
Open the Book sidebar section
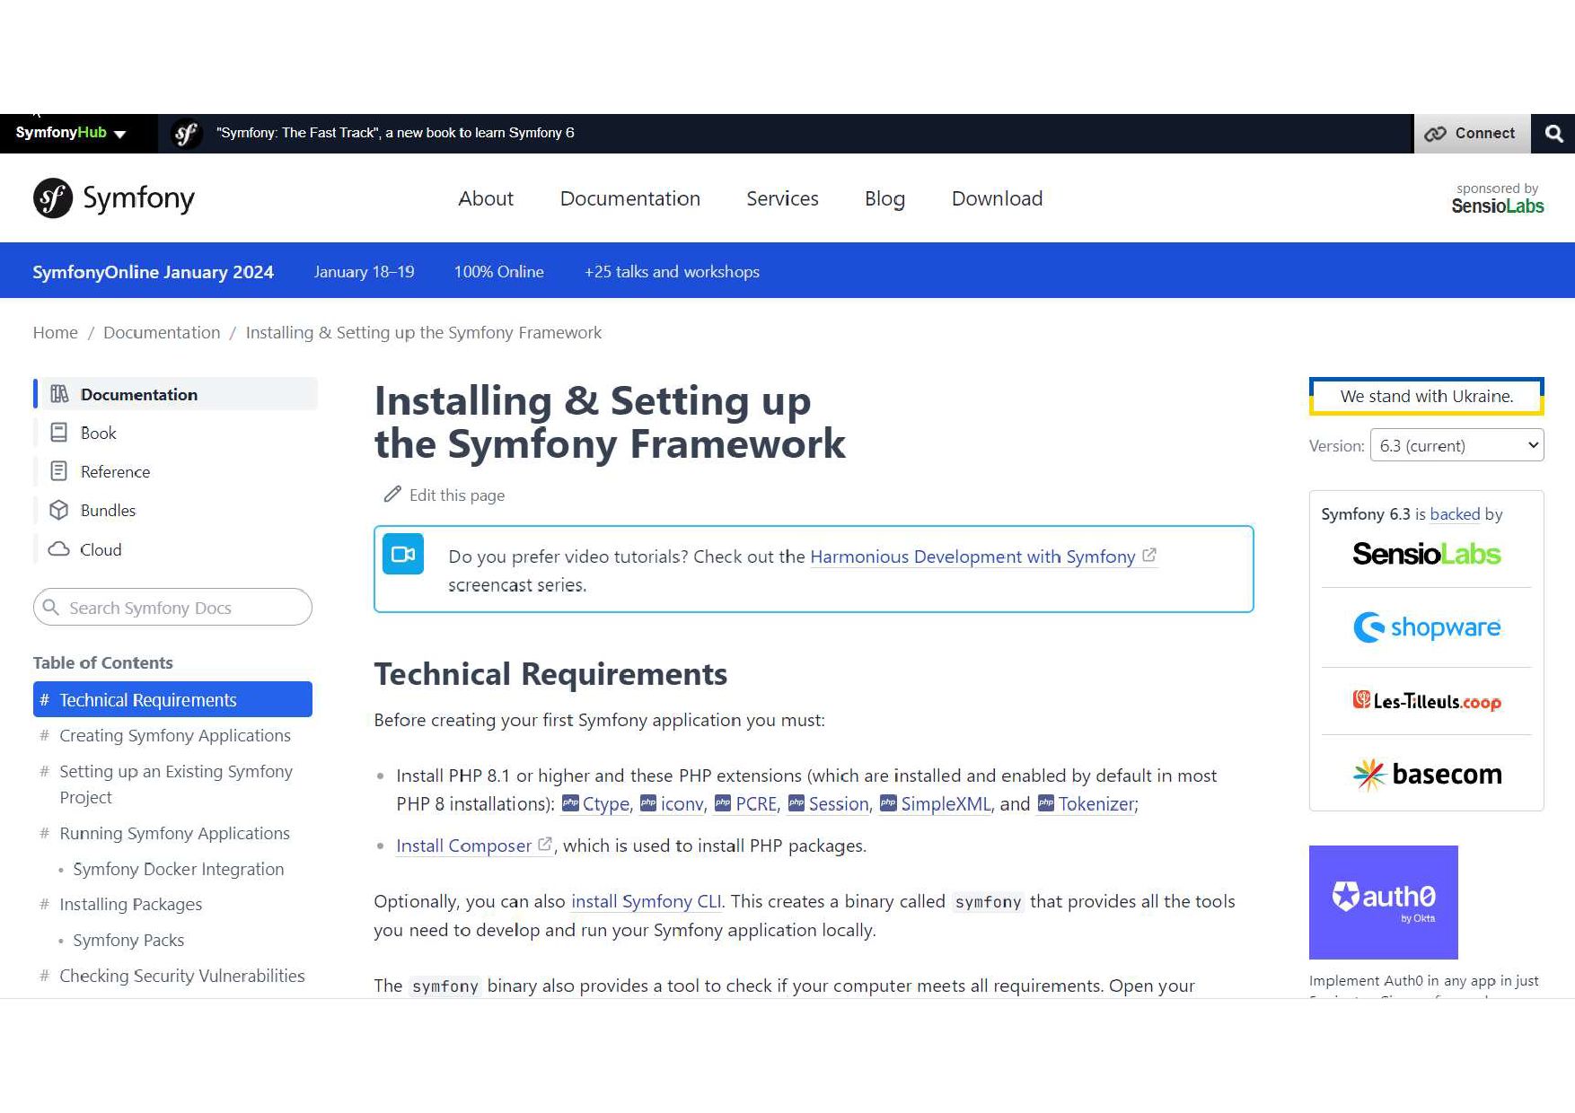[x=98, y=433]
